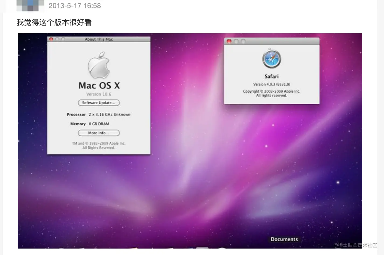Click the Mac OS X version 10.6 text
The image size is (384, 255).
(99, 94)
